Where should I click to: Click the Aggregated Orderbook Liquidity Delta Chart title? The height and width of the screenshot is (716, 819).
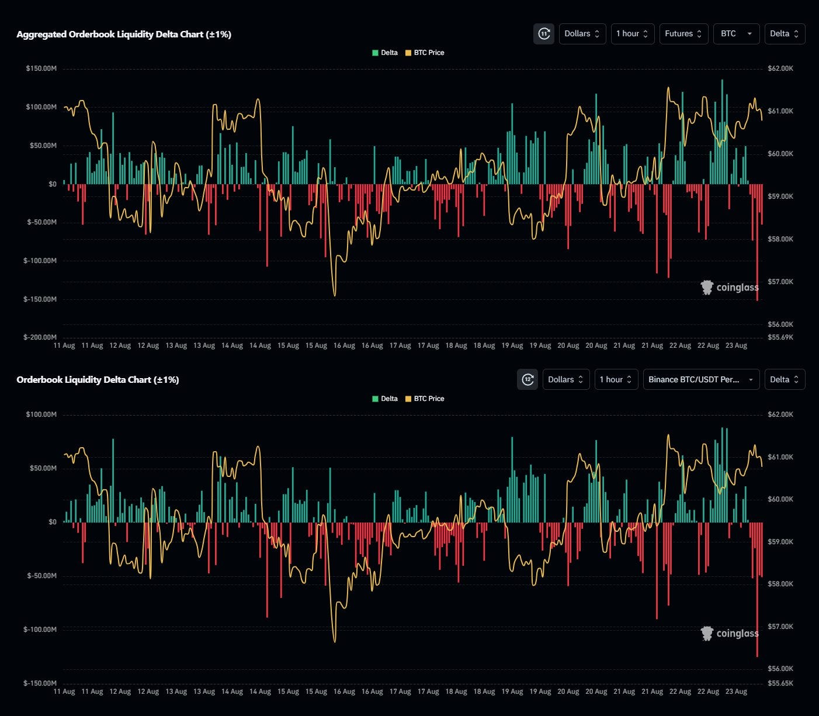click(x=124, y=34)
